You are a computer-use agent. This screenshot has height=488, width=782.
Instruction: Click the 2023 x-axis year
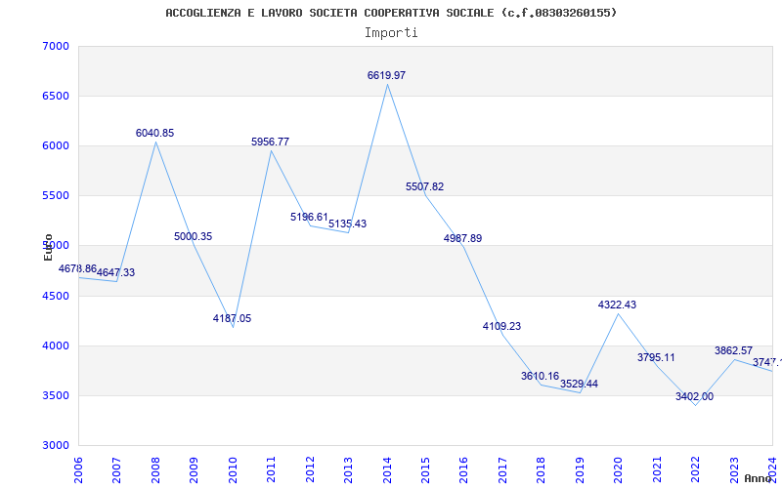734,469
